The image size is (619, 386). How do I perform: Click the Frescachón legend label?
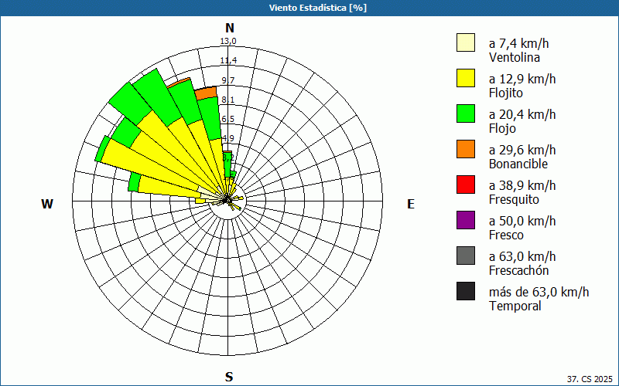518,270
